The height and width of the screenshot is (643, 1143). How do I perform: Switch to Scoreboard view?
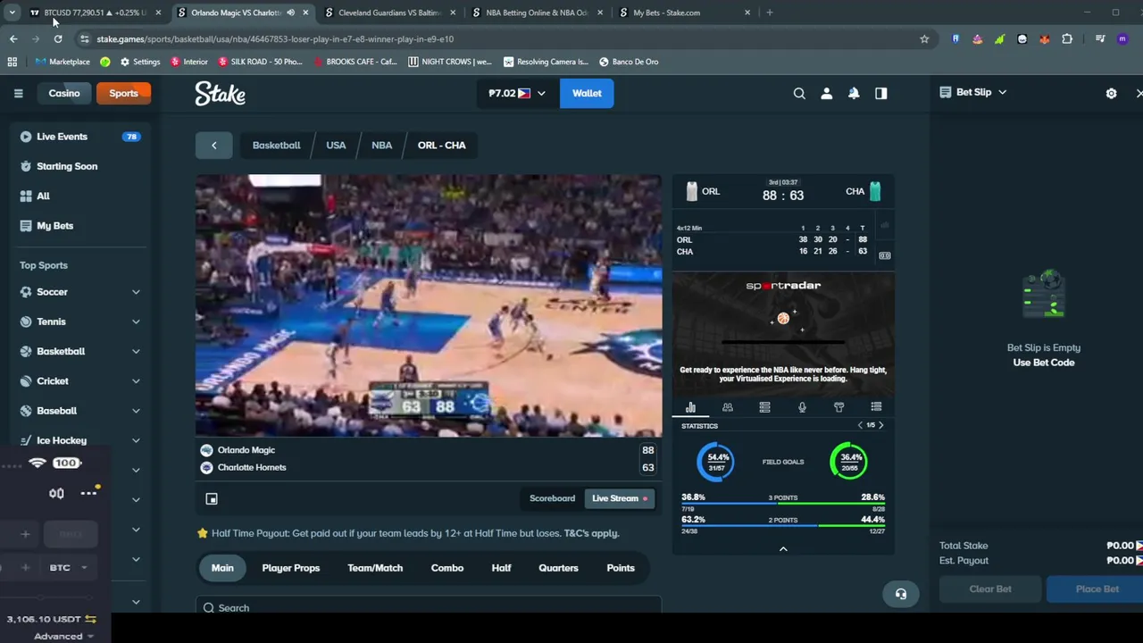tap(552, 498)
